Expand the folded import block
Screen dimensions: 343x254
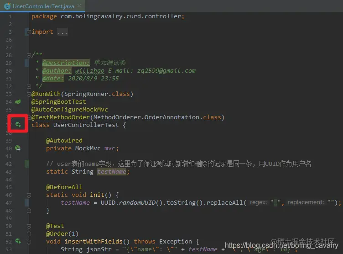29,32
